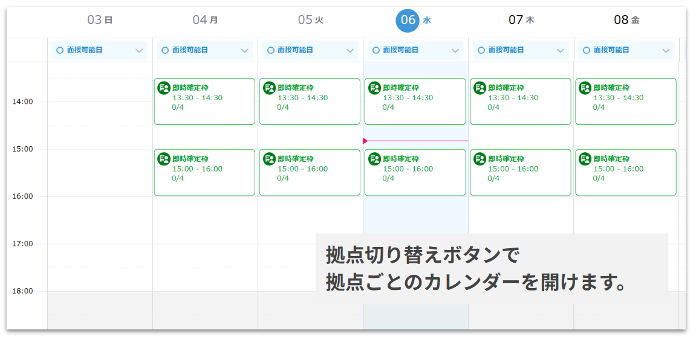The image size is (699, 340).
Task: Click 15:00 - 16:00 text on Monday 04
Action: coord(198,168)
